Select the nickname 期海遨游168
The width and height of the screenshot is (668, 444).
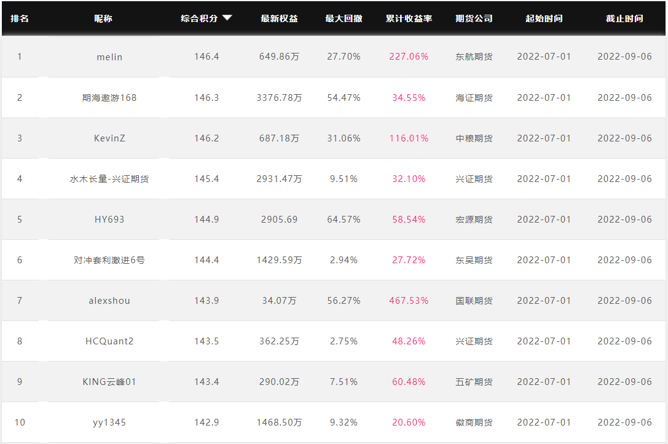tap(109, 98)
